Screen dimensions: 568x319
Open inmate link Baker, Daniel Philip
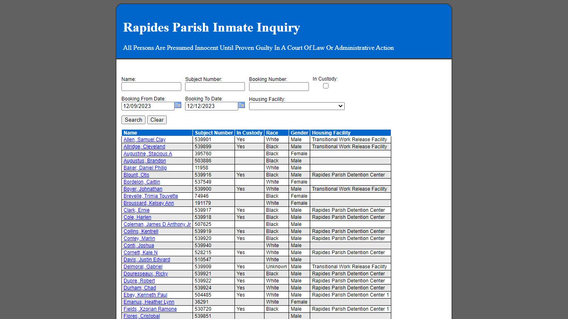[145, 168]
